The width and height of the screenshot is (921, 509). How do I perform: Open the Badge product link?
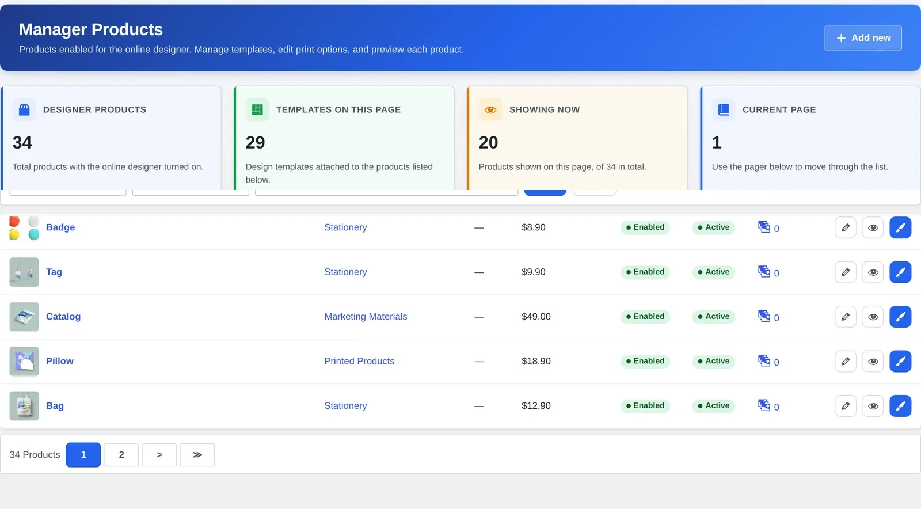pyautogui.click(x=60, y=227)
